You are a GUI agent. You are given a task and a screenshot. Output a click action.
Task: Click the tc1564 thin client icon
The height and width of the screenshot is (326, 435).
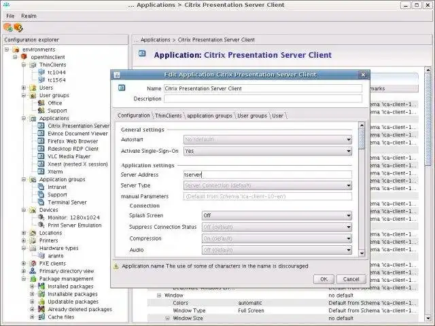tap(41, 80)
